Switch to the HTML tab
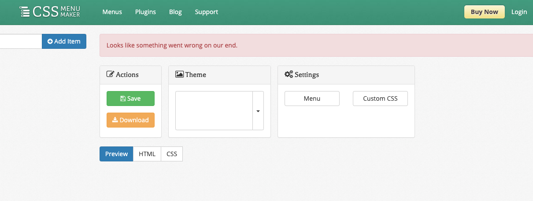The width and height of the screenshot is (533, 201). 147,154
